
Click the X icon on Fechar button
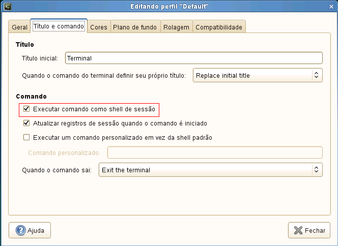pyautogui.click(x=298, y=230)
